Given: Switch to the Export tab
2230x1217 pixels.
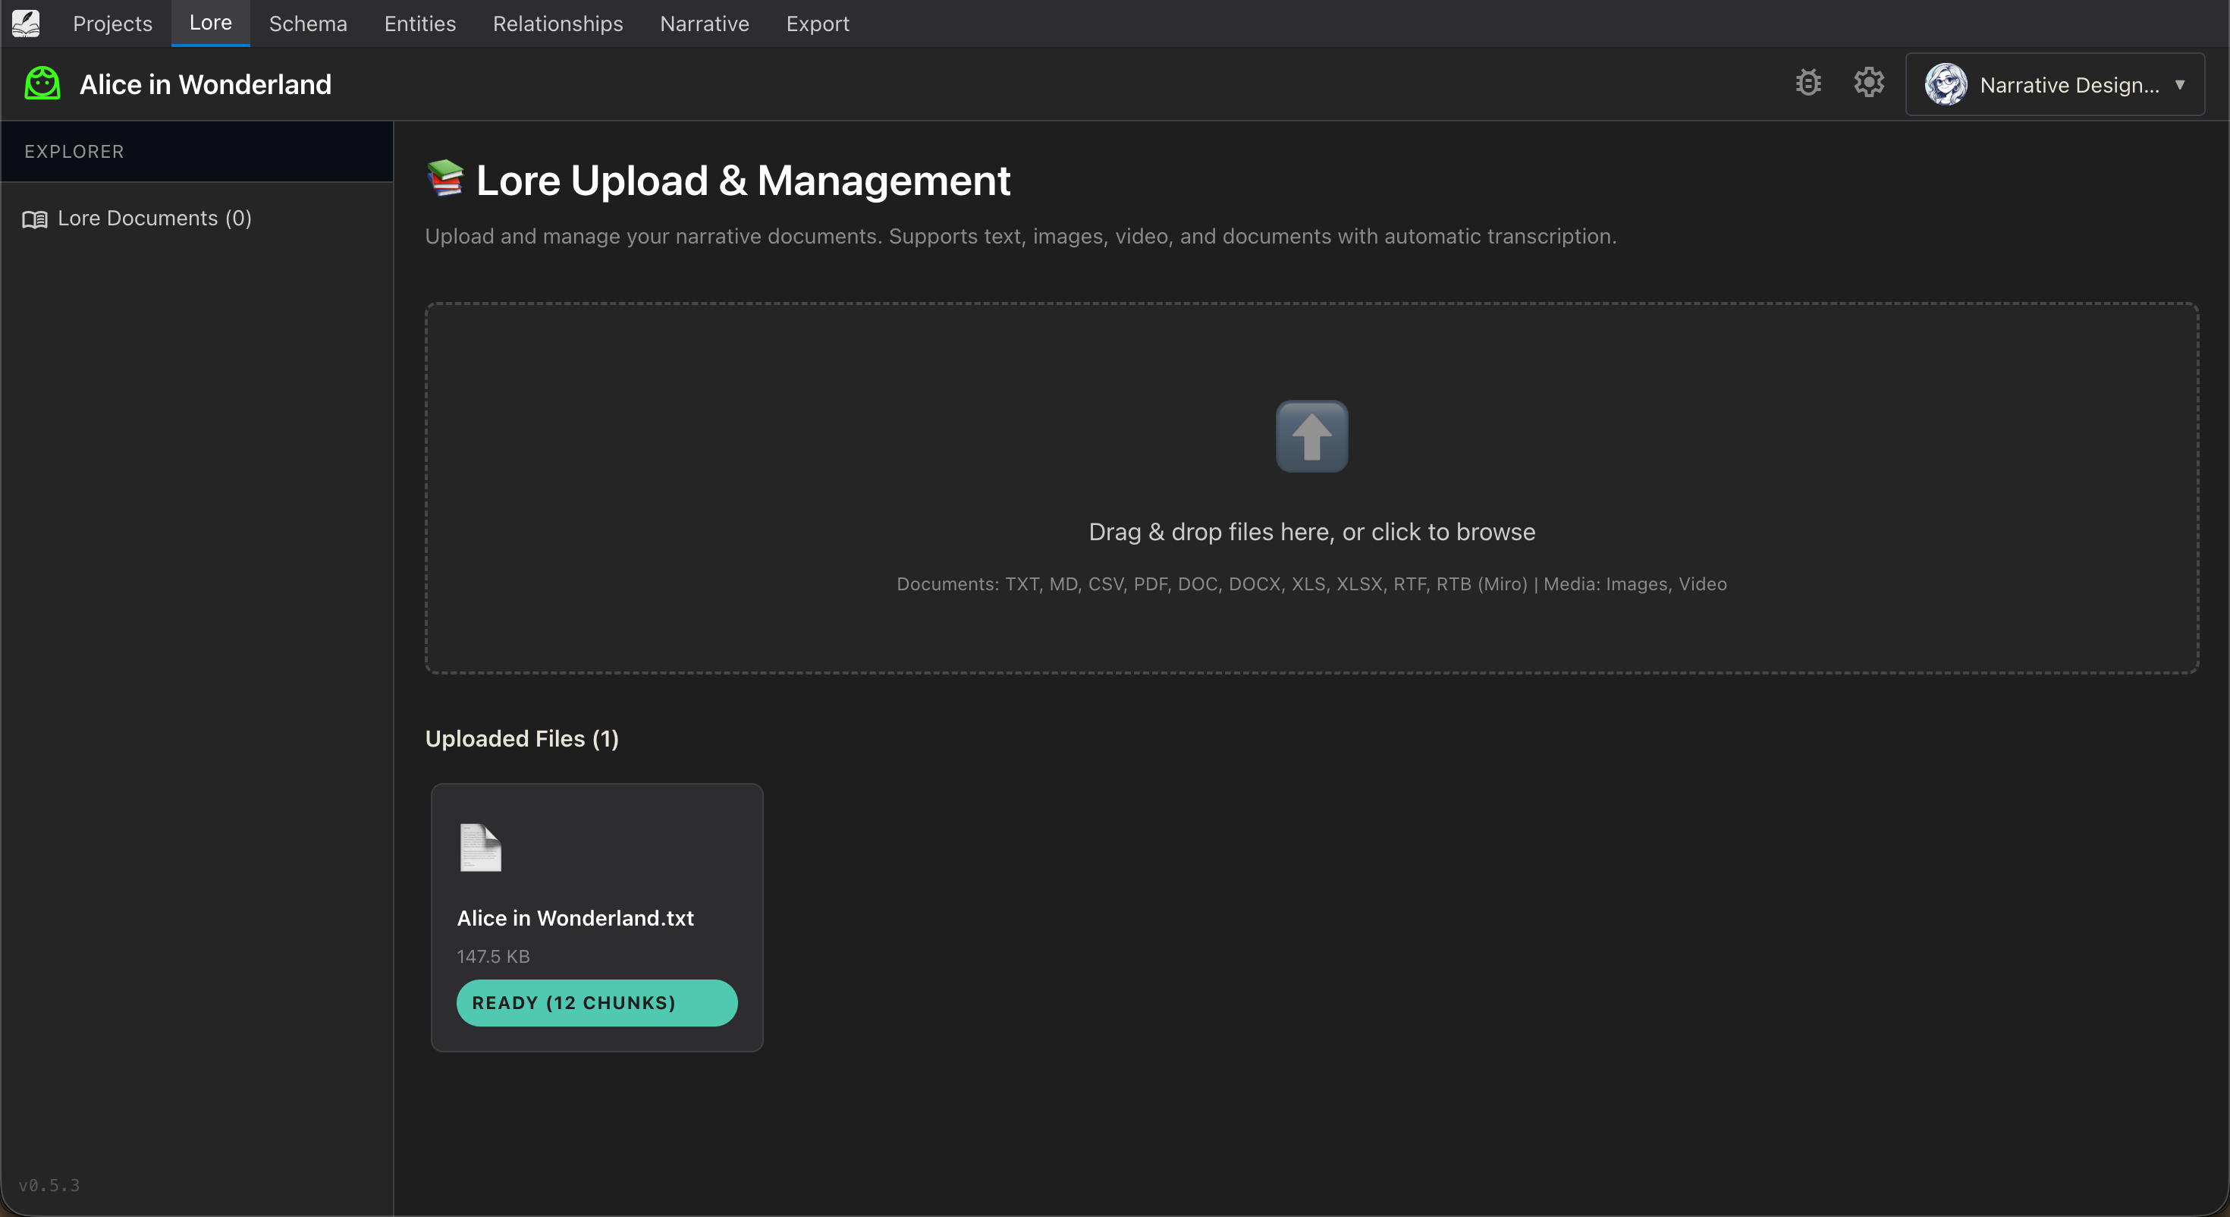Looking at the screenshot, I should coord(818,24).
